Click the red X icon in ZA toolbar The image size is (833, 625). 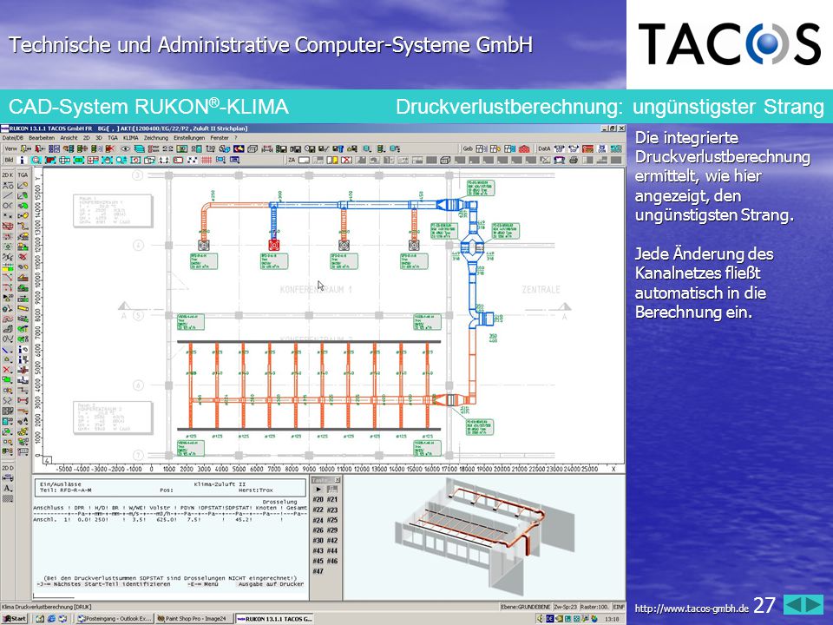pyautogui.click(x=346, y=160)
